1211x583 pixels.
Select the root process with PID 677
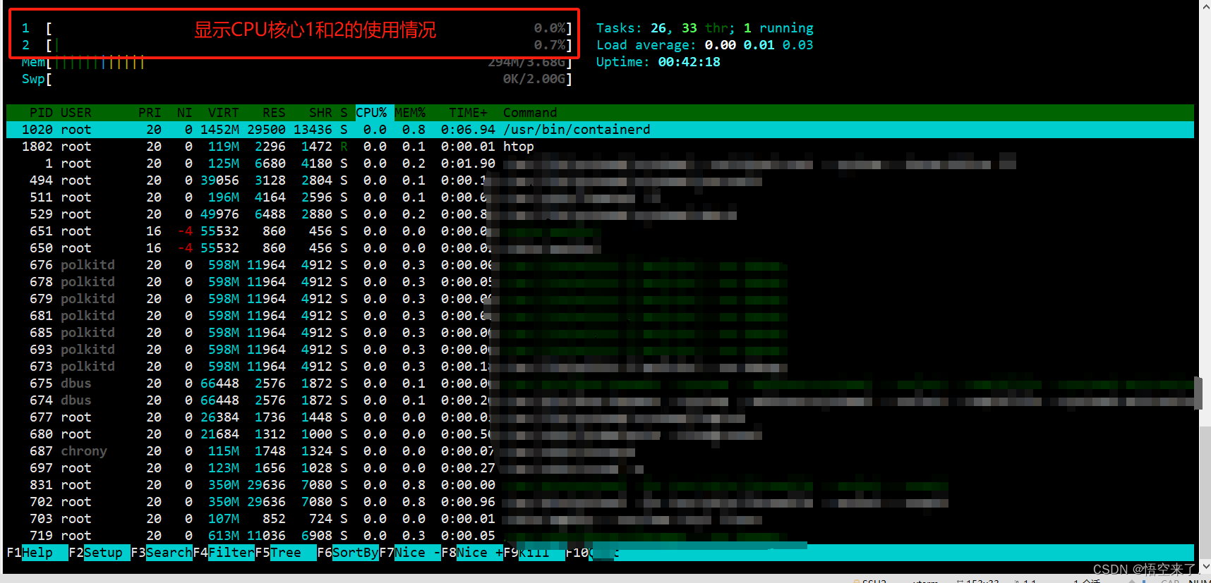(x=600, y=417)
